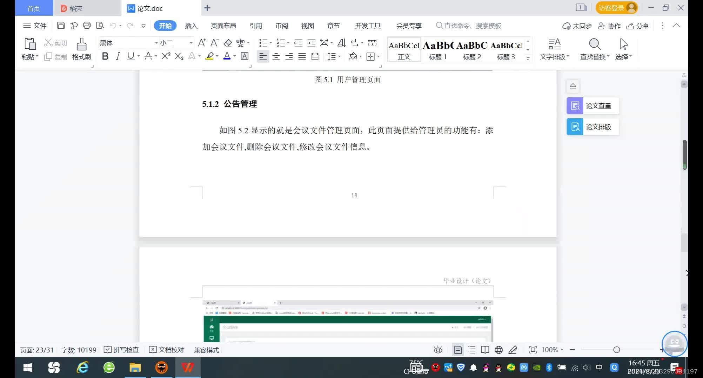
Task: Open the font name dropdown 黑体
Action: coord(156,43)
